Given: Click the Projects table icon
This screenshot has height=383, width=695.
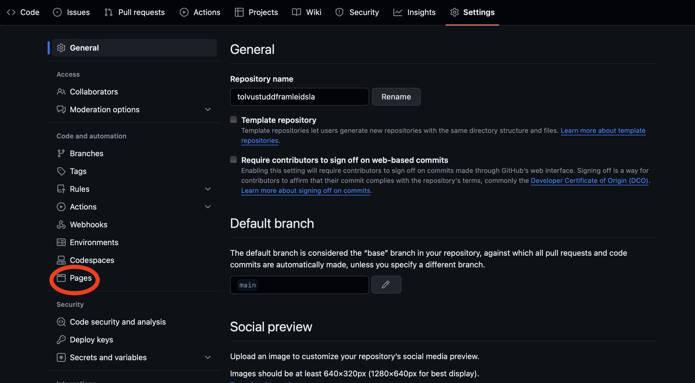Looking at the screenshot, I should 239,12.
